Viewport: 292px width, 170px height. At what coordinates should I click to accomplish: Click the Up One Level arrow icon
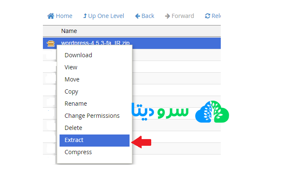(x=85, y=16)
